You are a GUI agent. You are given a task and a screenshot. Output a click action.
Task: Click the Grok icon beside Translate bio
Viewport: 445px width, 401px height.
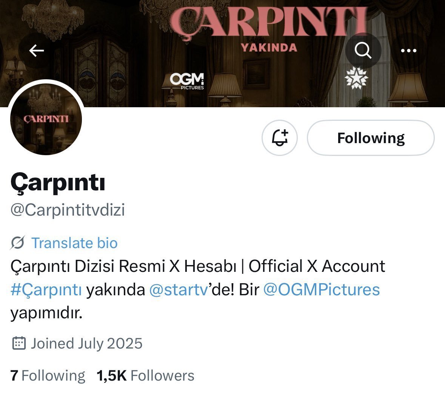pos(18,243)
